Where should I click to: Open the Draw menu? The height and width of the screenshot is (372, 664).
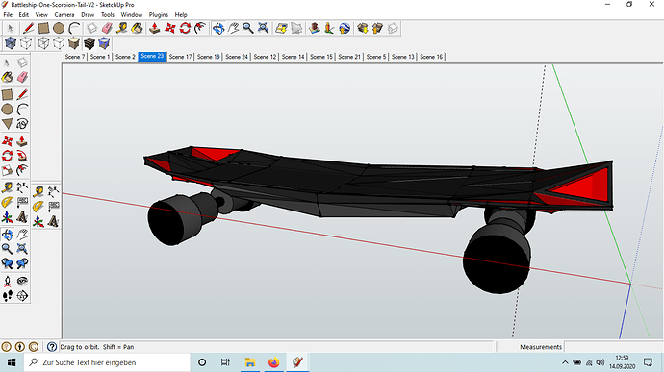point(88,14)
